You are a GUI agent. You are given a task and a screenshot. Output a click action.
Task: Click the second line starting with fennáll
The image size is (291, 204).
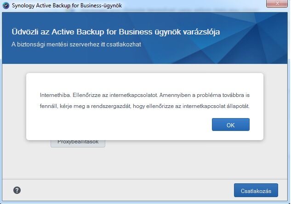click(x=145, y=106)
